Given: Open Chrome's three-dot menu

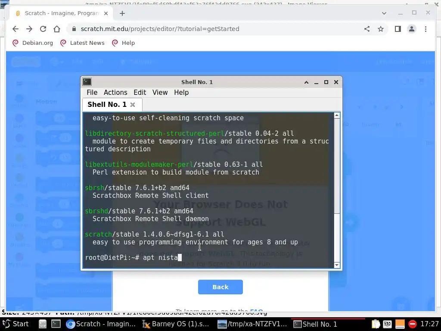Looking at the screenshot, I should (425, 29).
